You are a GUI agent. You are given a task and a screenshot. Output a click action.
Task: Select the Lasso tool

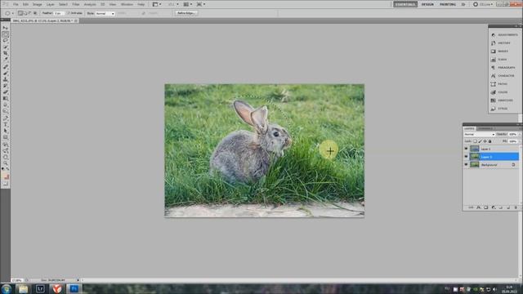tap(6, 41)
